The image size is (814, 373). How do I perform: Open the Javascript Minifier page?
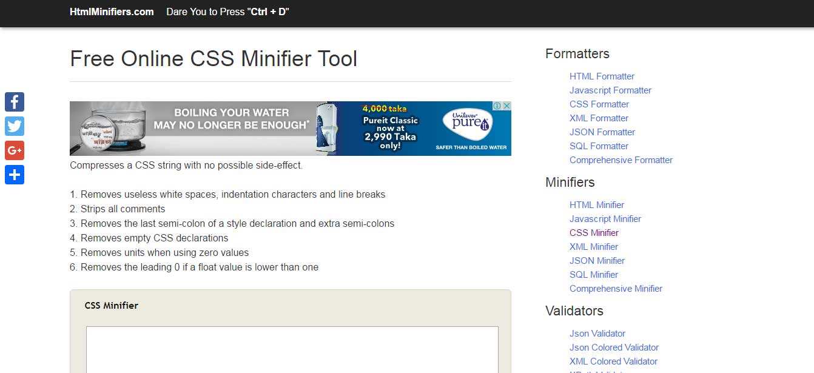tap(605, 219)
